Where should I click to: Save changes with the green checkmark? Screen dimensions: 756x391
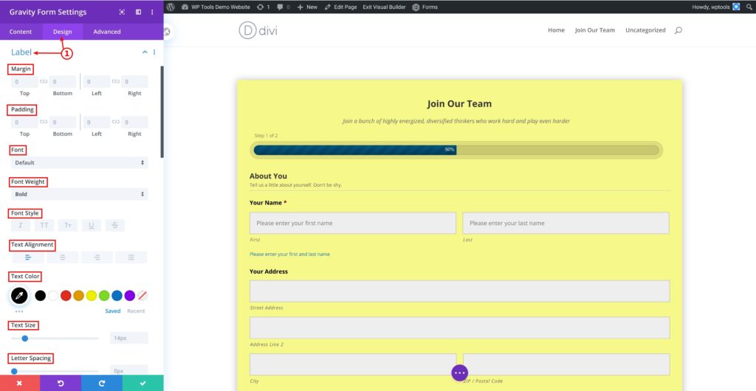[x=142, y=383]
